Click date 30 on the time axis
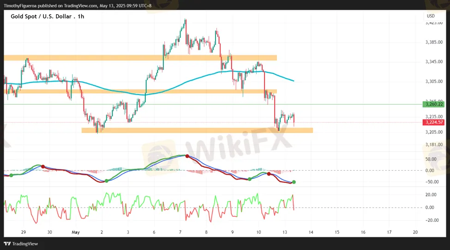 click(x=50, y=232)
